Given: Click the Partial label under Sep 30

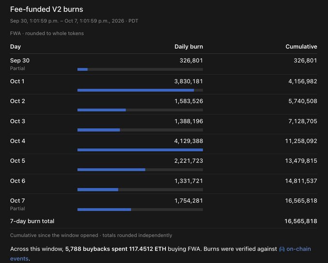Looking at the screenshot, I should coord(17,68).
